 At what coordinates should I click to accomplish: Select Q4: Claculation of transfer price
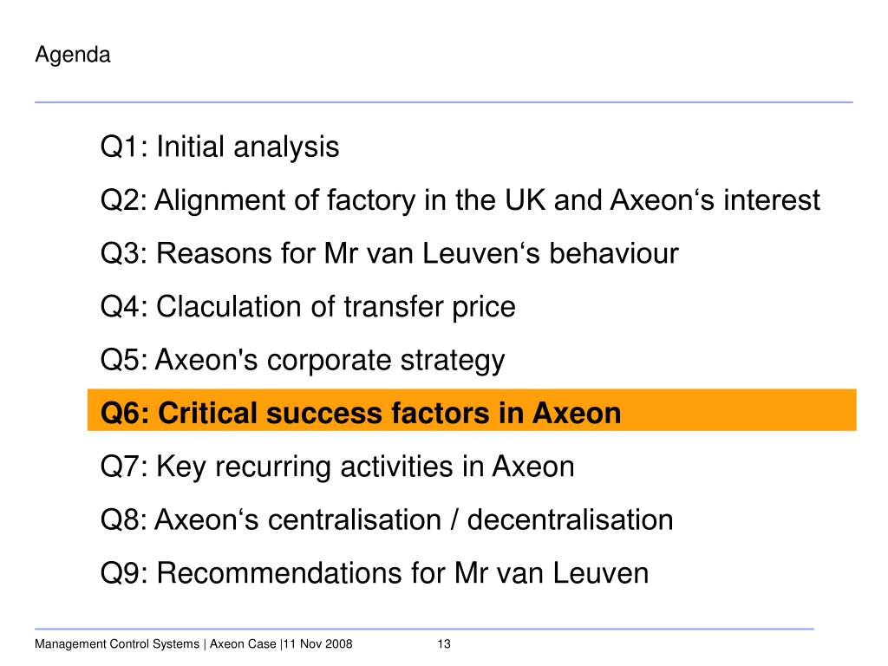pyautogui.click(x=308, y=307)
